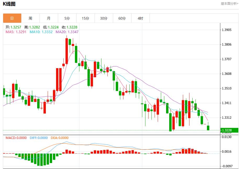Click the green 1.3228 current price tag
241x169 pixels.
click(229, 130)
